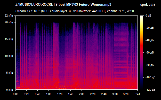
Task: Click the '0 кГц' frequency axis label
Action: tap(10, 90)
